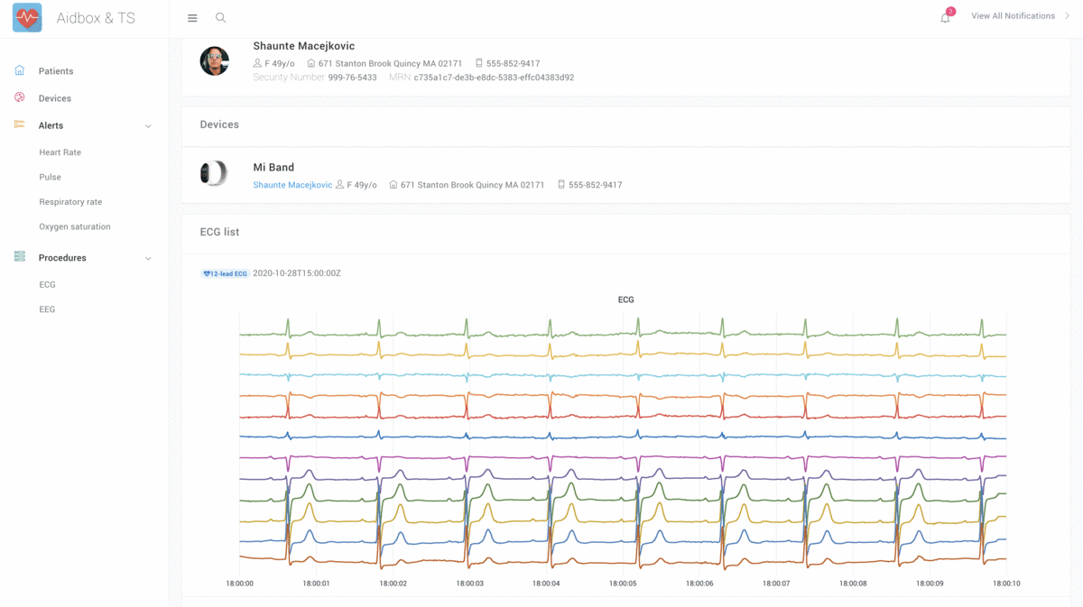
Task: Toggle the hamburger menu icon
Action: point(192,18)
